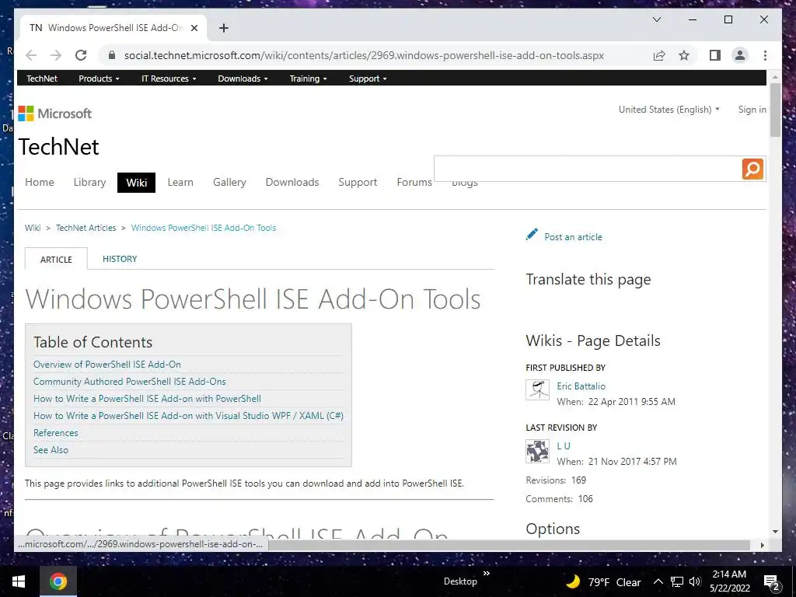Close the Windows PowerShell ISE Add-On tab
The width and height of the screenshot is (796, 597).
tap(194, 28)
